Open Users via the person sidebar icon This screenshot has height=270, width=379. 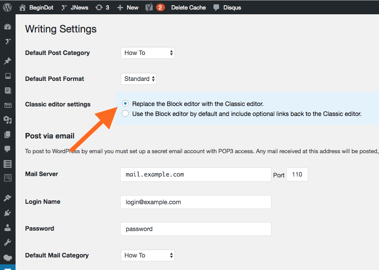click(7, 228)
